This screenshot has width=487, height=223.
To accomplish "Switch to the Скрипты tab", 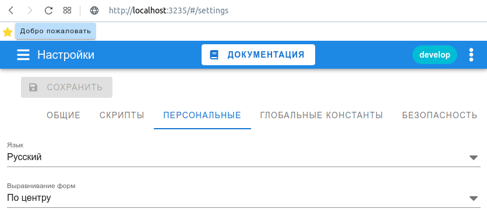I will (x=122, y=115).
